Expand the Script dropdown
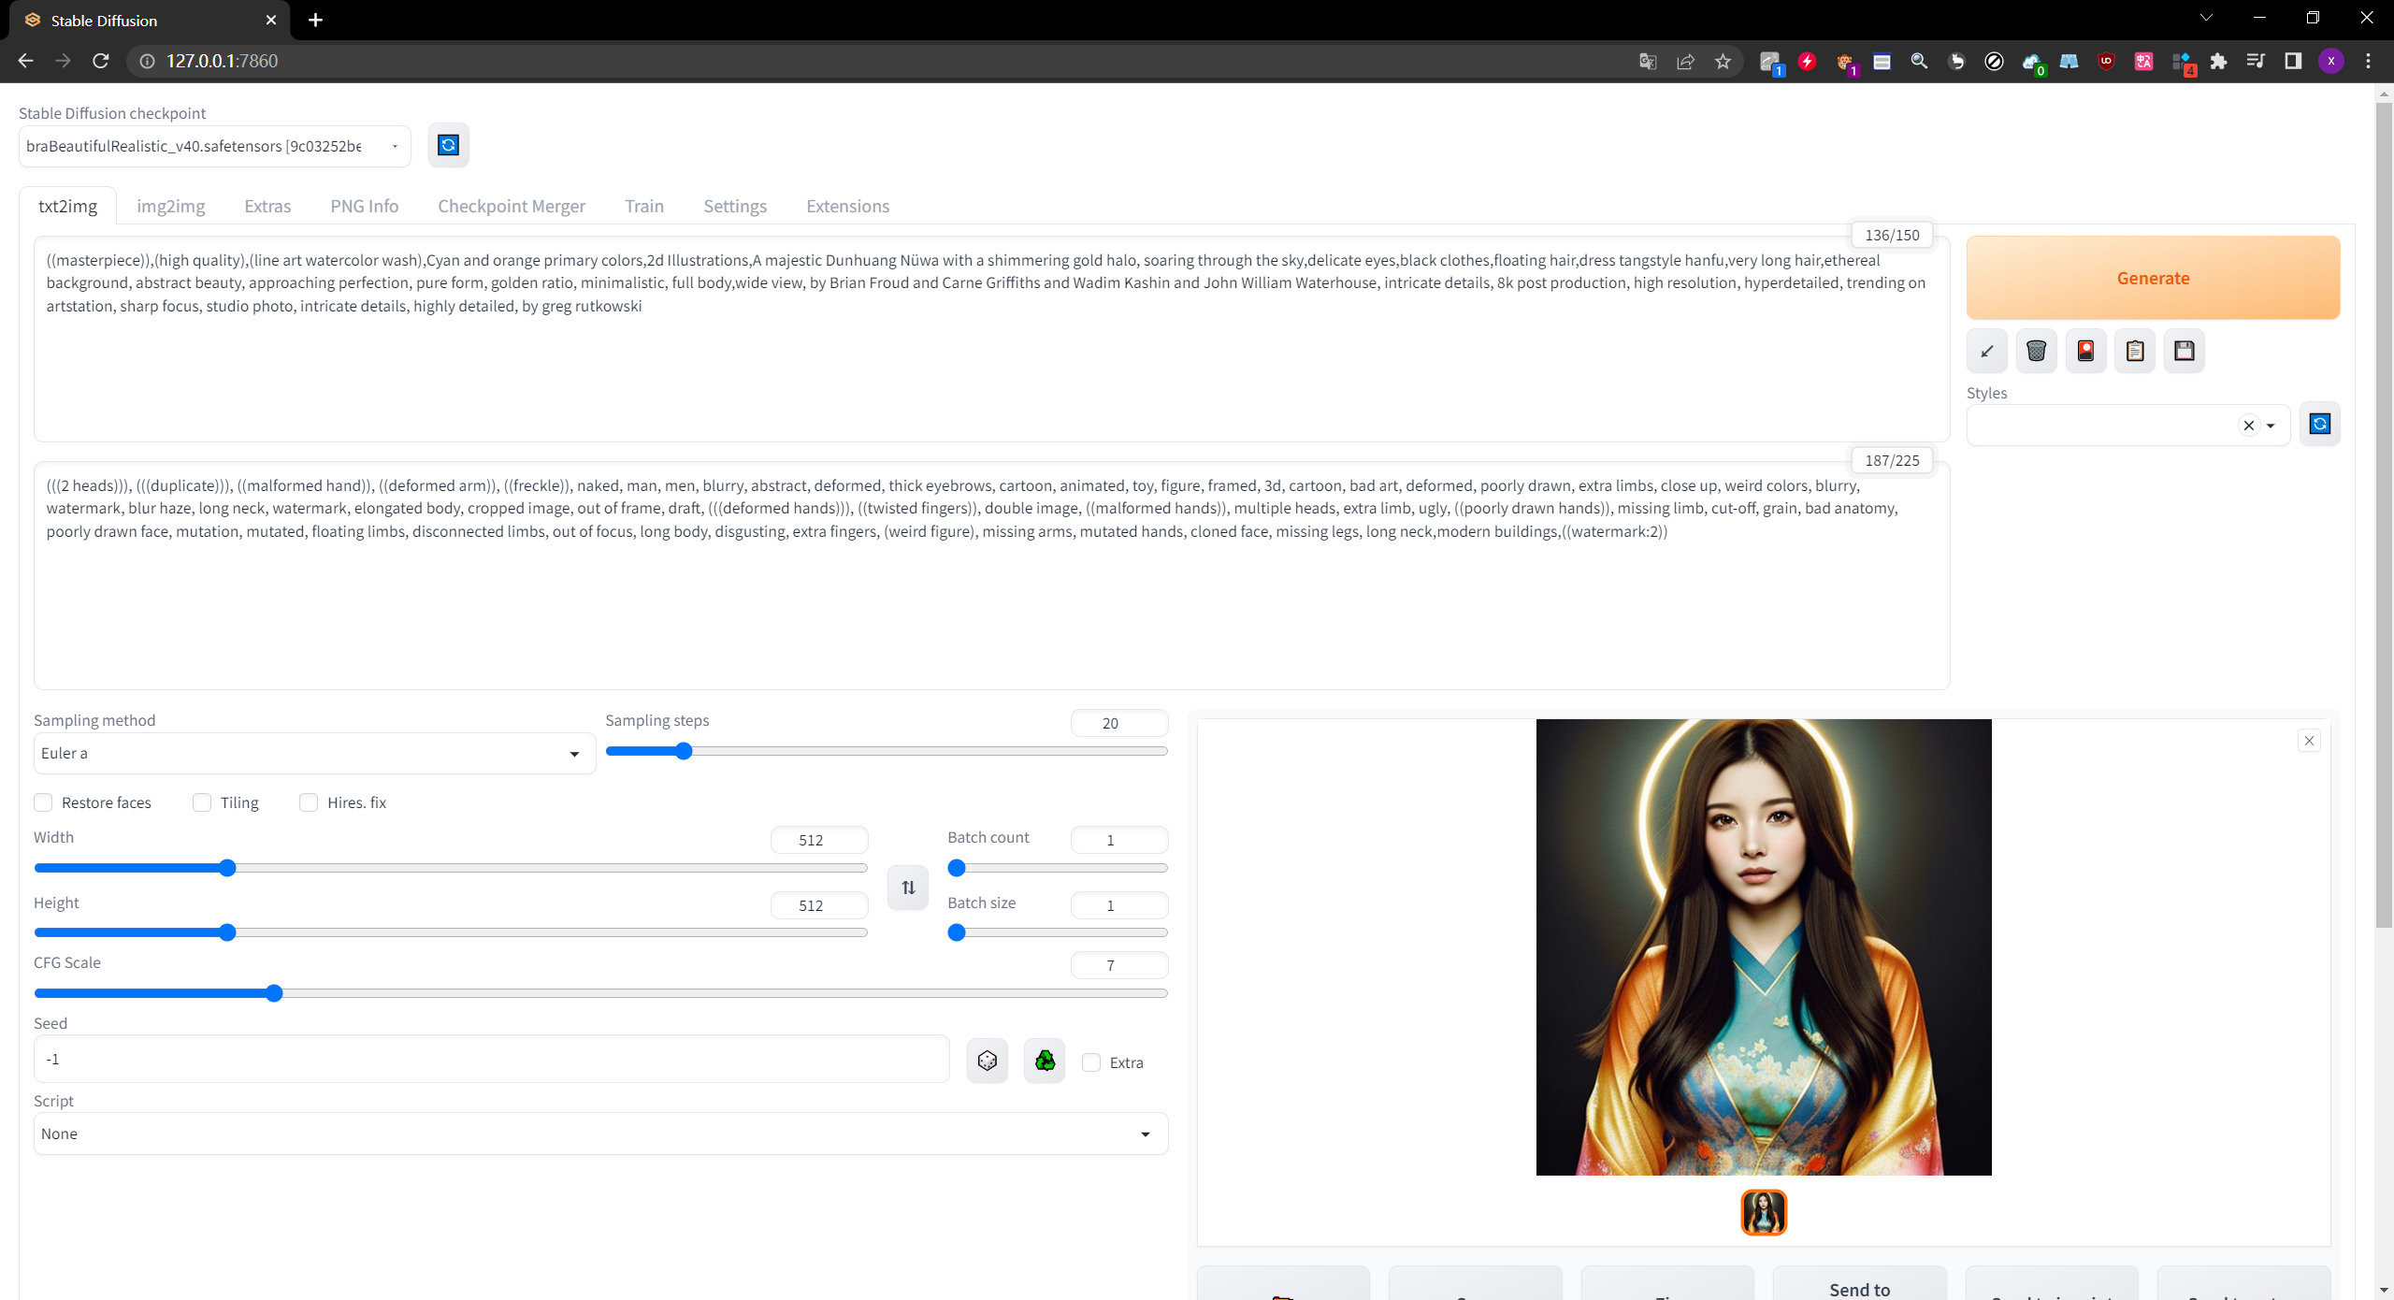This screenshot has width=2394, height=1300. (x=600, y=1134)
